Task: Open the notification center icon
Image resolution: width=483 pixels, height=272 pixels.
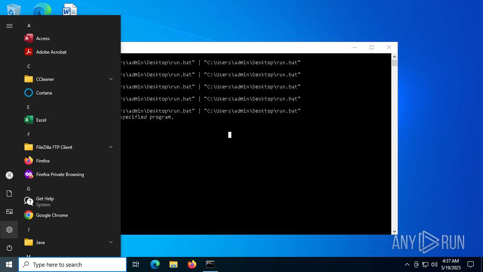Action: pyautogui.click(x=471, y=264)
